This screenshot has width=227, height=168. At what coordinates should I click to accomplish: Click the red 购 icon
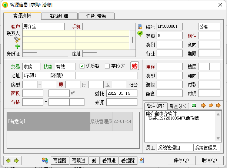pos(135,66)
